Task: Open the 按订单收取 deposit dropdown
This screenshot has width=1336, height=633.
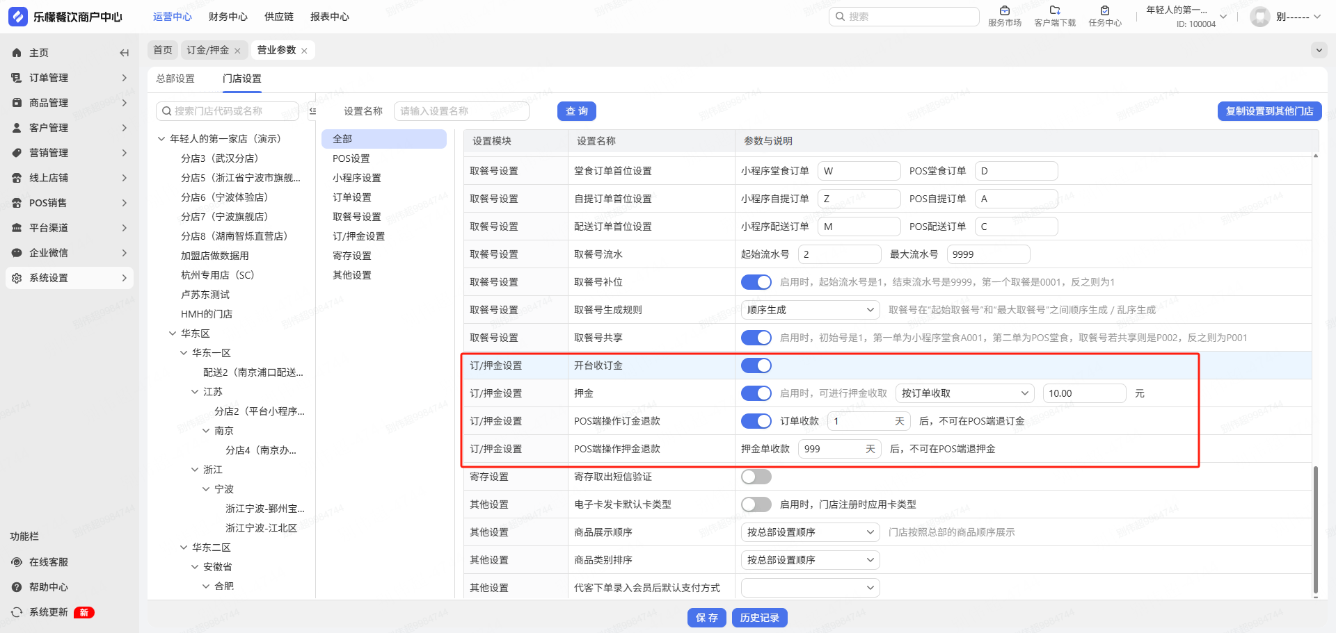Action: [964, 393]
